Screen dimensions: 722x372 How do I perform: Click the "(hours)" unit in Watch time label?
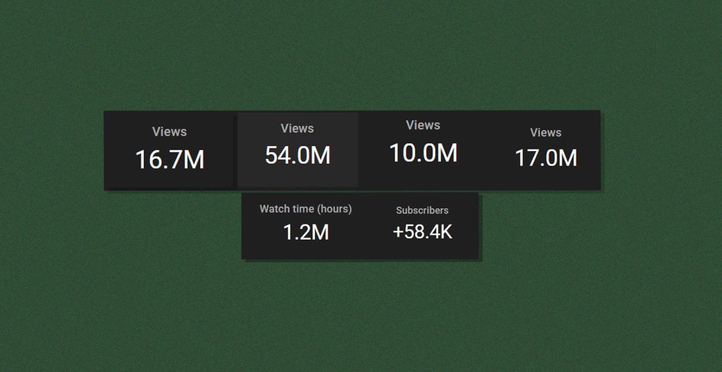[x=334, y=209]
